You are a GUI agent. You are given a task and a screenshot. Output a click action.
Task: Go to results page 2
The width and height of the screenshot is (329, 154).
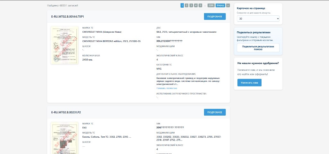tap(187, 5)
